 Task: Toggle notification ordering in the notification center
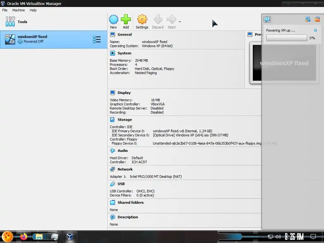tap(308, 19)
